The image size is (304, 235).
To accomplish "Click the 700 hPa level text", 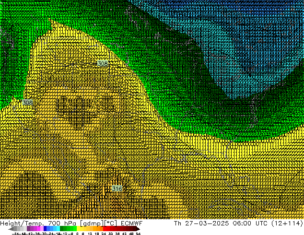I will [x=62, y=223].
